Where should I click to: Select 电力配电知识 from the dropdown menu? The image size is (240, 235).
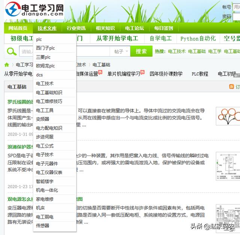click(x=55, y=128)
